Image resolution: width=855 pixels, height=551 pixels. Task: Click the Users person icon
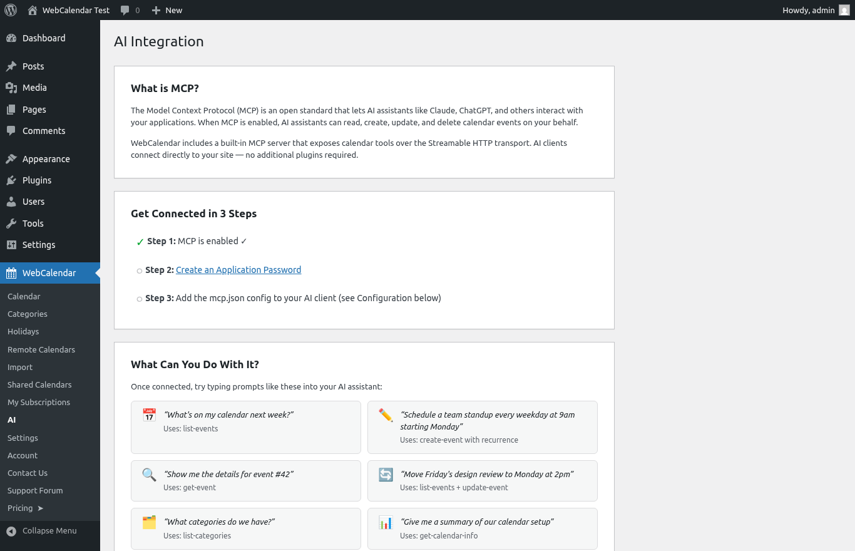(11, 202)
